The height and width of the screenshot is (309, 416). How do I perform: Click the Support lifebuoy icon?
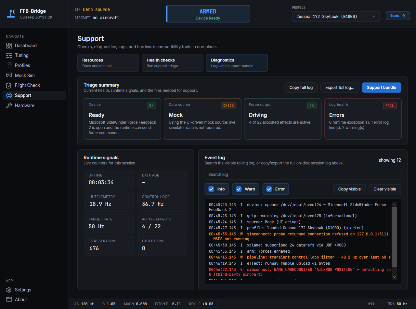tap(9, 95)
